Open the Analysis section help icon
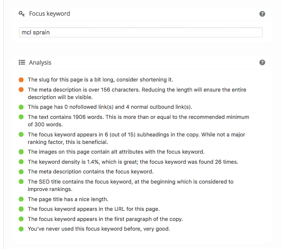This screenshot has height=249, width=282. (262, 62)
